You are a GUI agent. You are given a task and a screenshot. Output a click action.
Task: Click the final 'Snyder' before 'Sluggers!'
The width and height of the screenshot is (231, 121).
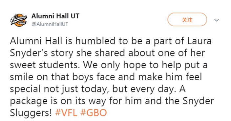(198, 101)
